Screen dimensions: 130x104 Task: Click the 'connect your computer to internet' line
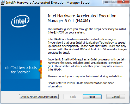tap(85, 76)
